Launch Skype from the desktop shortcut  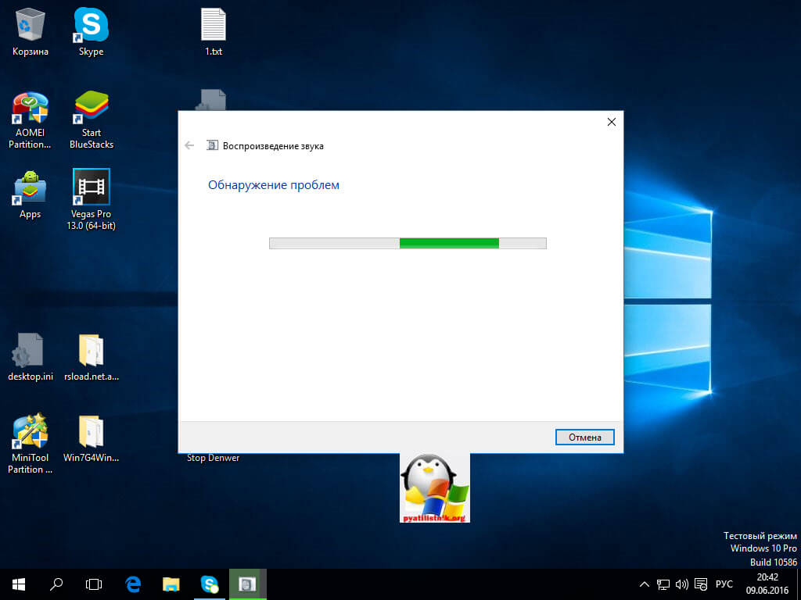[91, 27]
